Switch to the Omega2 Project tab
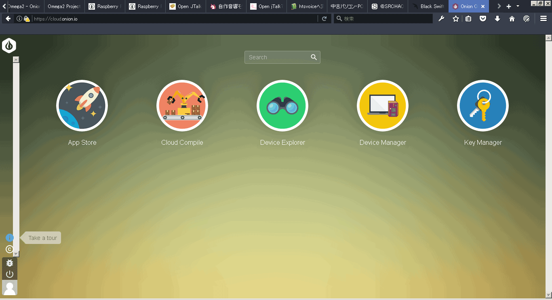This screenshot has width=552, height=300. pyautogui.click(x=64, y=6)
